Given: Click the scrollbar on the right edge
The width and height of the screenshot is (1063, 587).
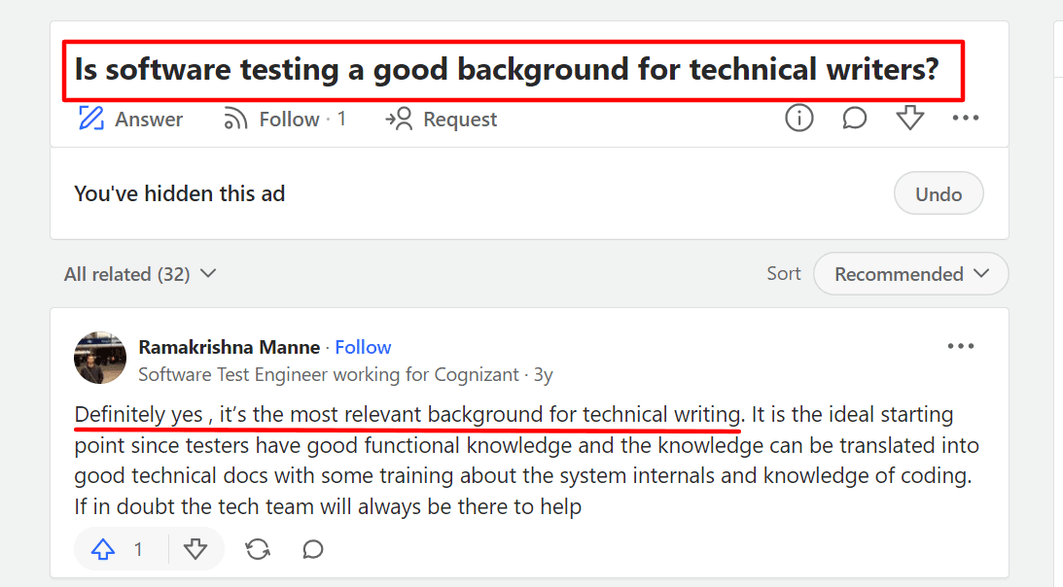Looking at the screenshot, I should pos(1057,292).
